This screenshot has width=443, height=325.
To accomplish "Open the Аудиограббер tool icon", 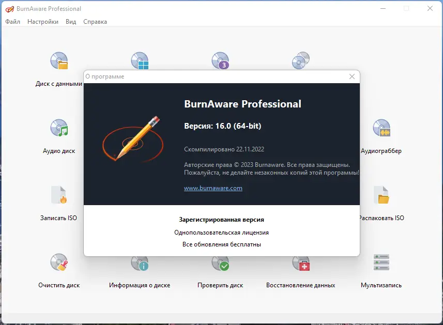I will (x=381, y=128).
